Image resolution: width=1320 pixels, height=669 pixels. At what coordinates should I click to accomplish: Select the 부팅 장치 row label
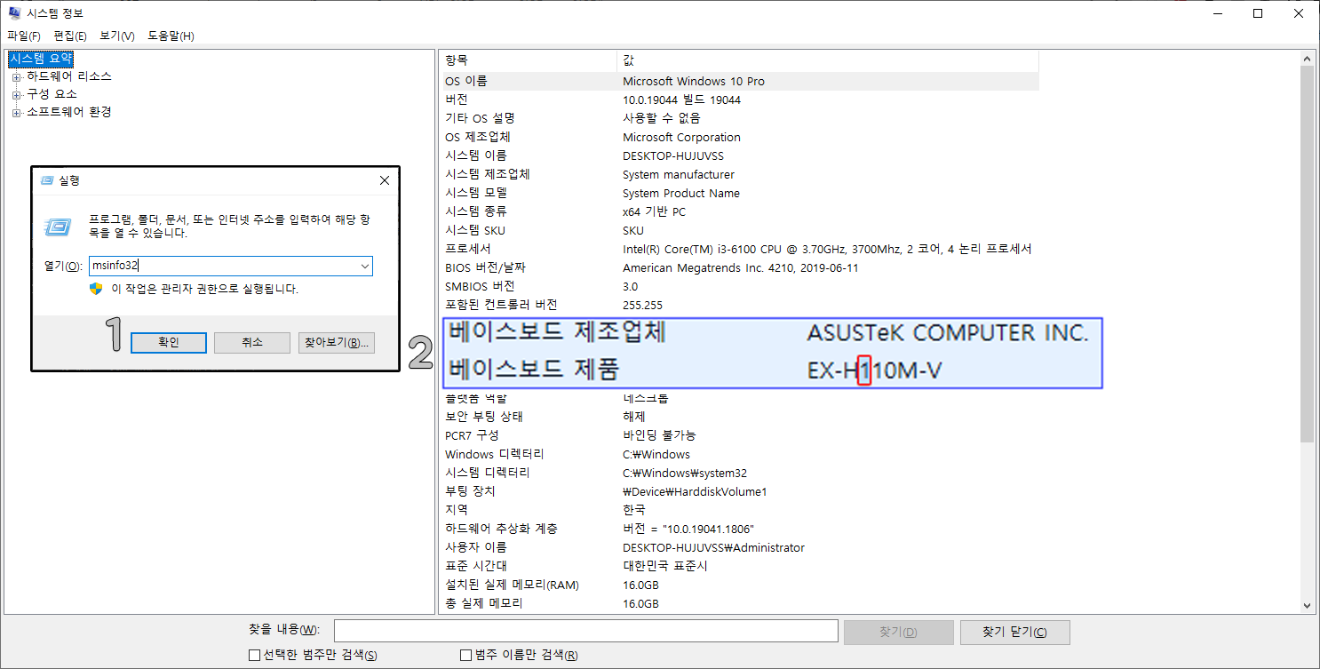(471, 491)
